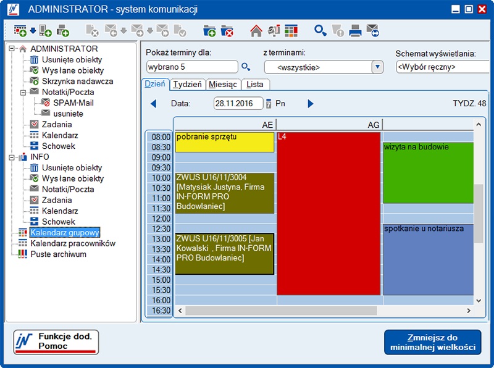This screenshot has height=368, width=494.
Task: Select 'Skrzynka nadawcza' in the tree
Action: (78, 82)
